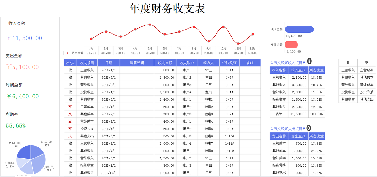Select voucher cell 1-10#

[229, 136]
